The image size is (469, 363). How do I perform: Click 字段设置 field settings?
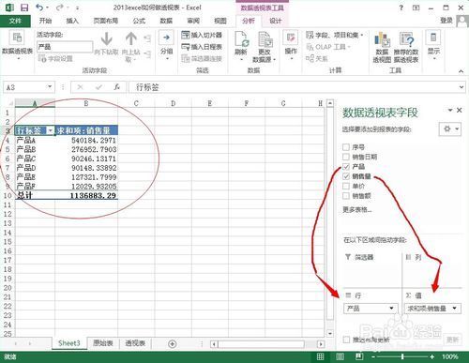click(x=55, y=58)
